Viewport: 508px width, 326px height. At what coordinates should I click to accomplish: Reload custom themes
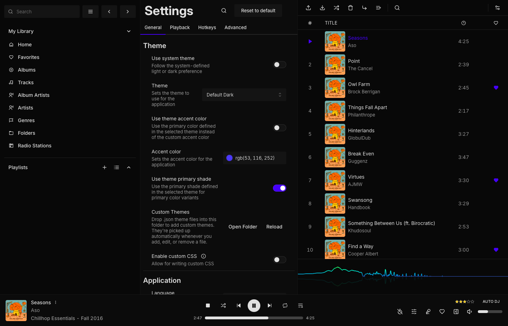pos(274,227)
